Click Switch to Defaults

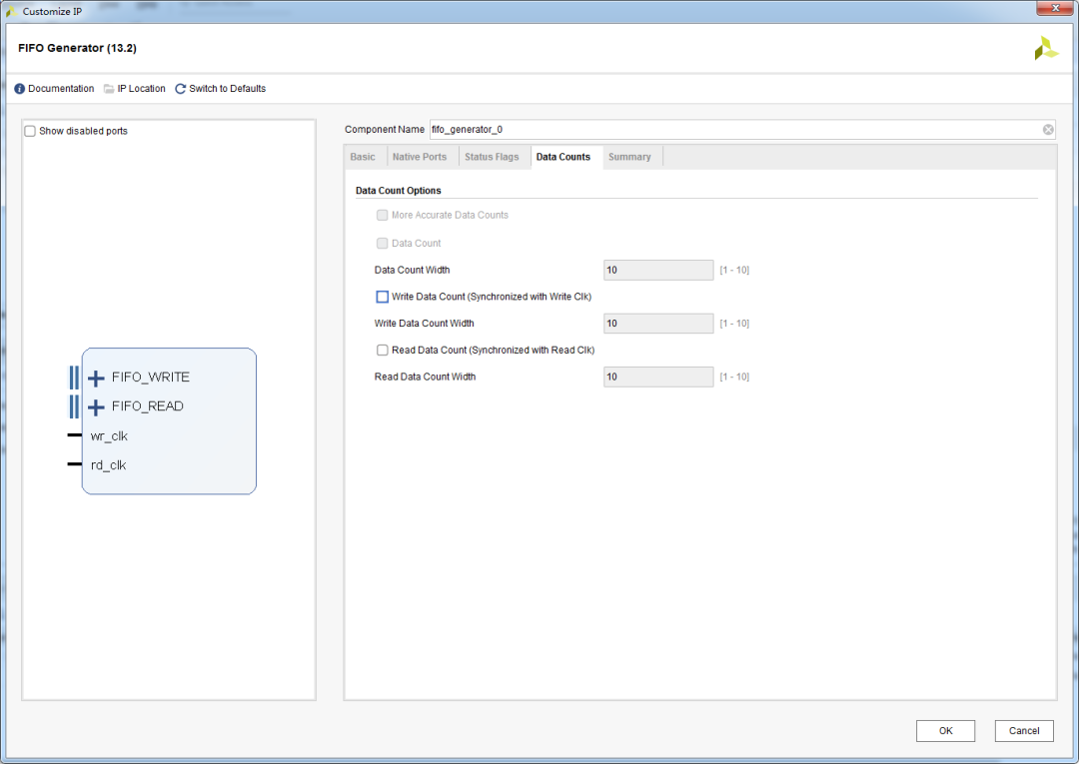[227, 89]
